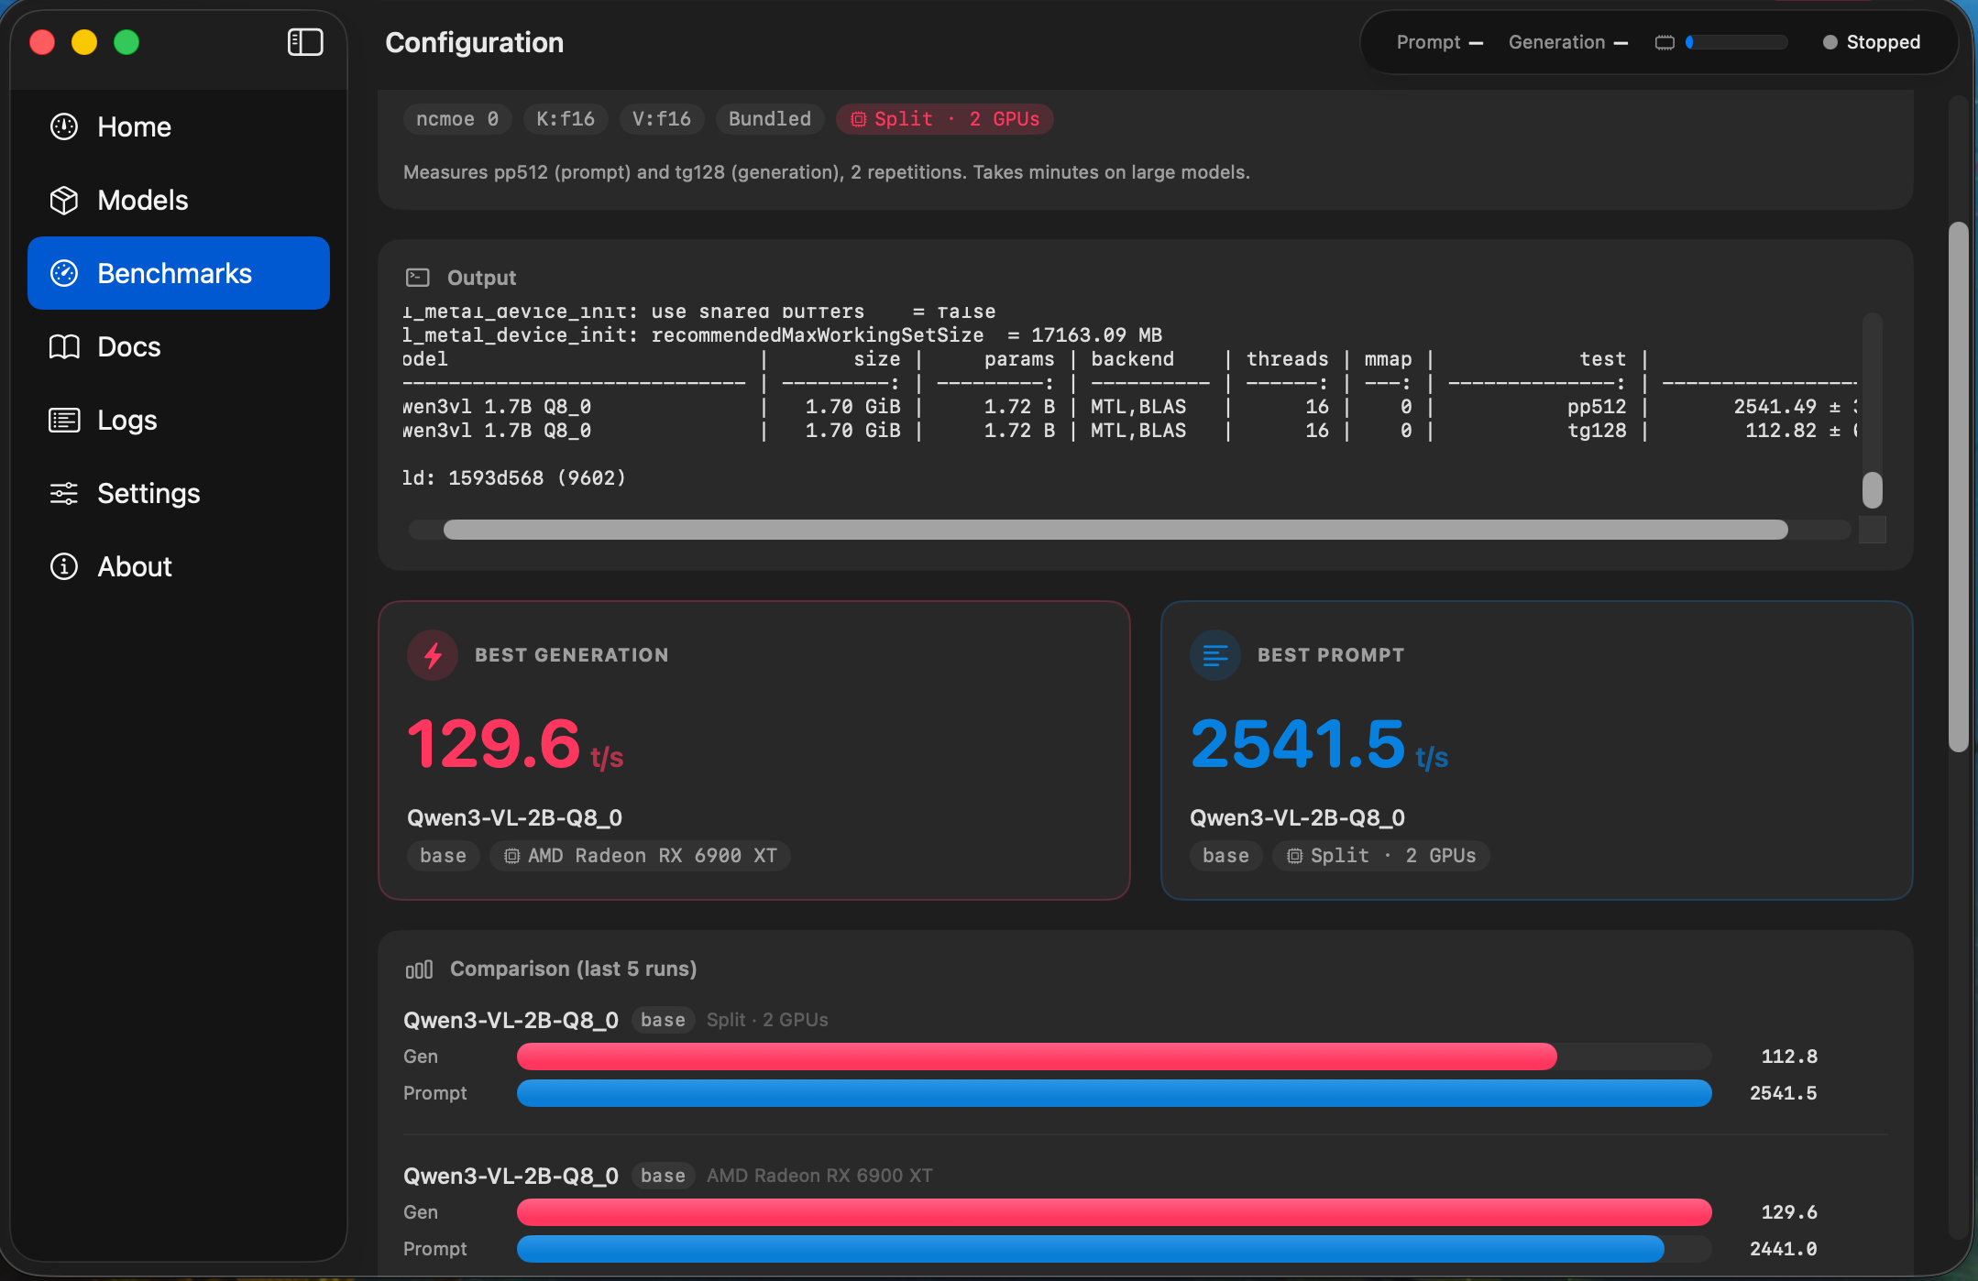Click the Output horizontal scrollbar
This screenshot has height=1281, width=1978.
1115,530
